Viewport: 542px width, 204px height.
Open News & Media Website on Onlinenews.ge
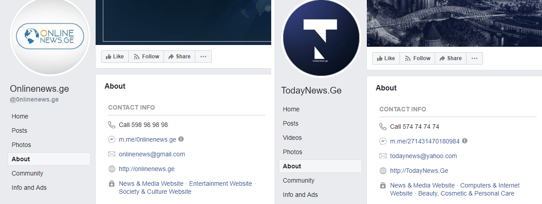point(151,184)
